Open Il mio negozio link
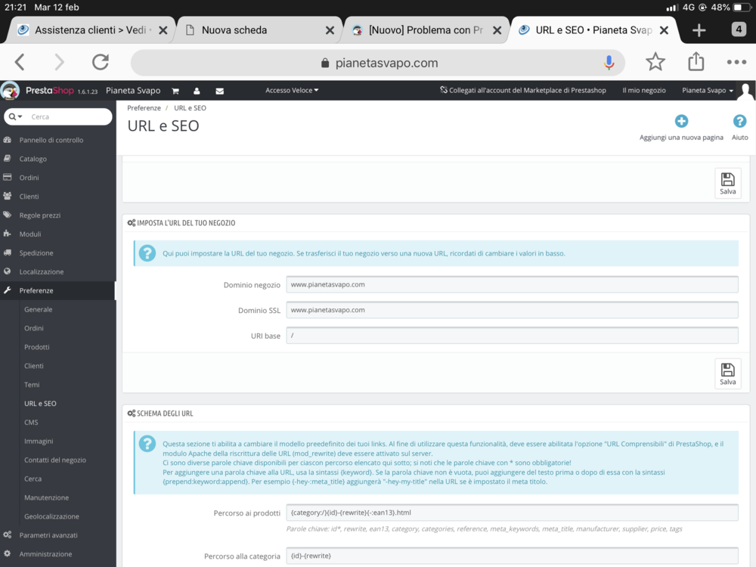Viewport: 756px width, 567px height. pyautogui.click(x=643, y=90)
